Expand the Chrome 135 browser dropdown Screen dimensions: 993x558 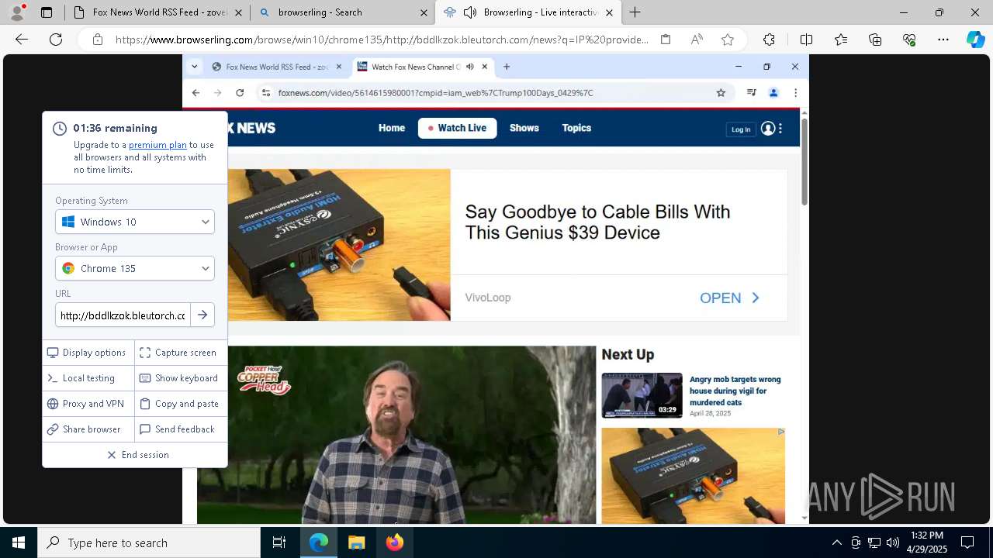[135, 268]
